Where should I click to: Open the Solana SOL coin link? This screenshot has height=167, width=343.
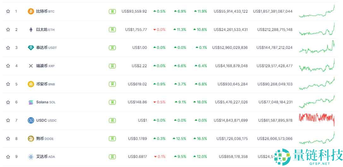point(46,102)
